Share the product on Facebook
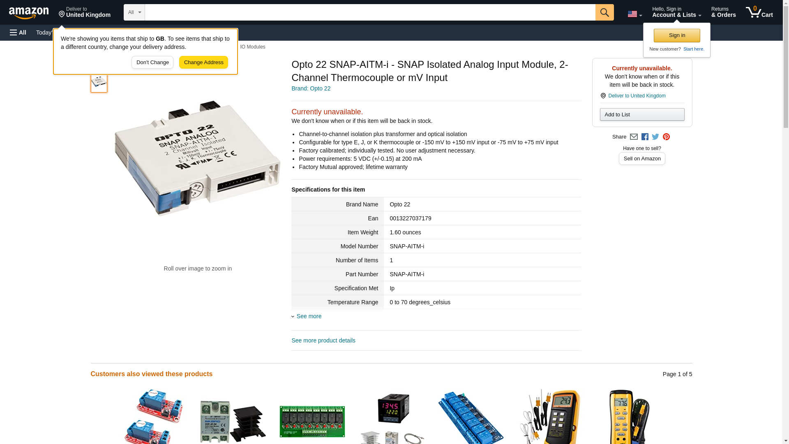 click(x=644, y=137)
